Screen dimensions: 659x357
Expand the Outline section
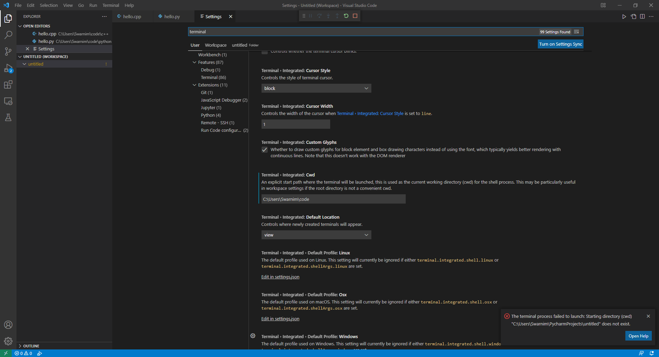tap(20, 346)
